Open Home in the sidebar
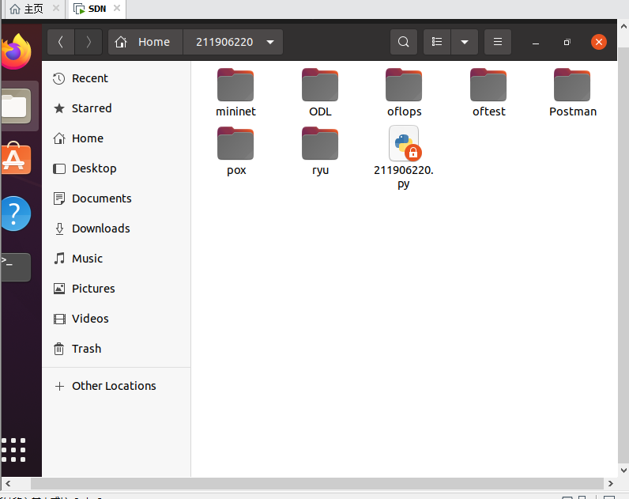Image resolution: width=629 pixels, height=499 pixels. tap(116, 138)
